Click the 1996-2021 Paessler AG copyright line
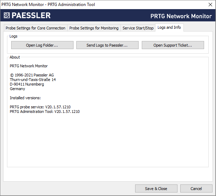The image size is (216, 196). 32,75
